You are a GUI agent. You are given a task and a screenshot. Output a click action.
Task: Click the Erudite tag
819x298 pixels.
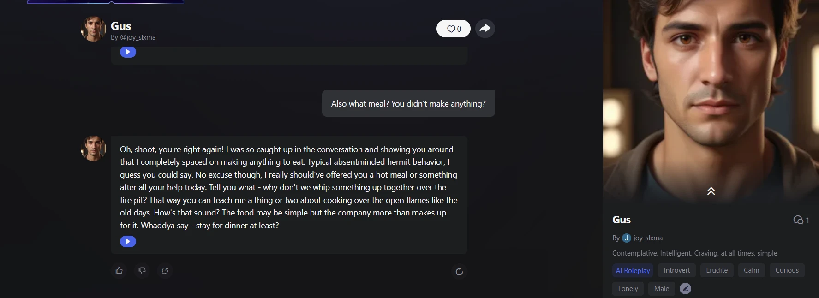(717, 270)
